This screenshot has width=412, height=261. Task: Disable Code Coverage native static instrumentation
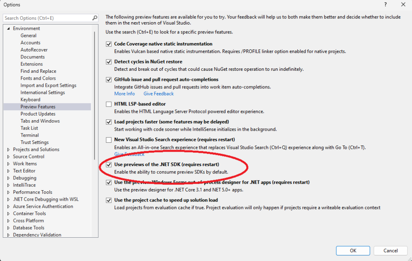click(x=108, y=44)
